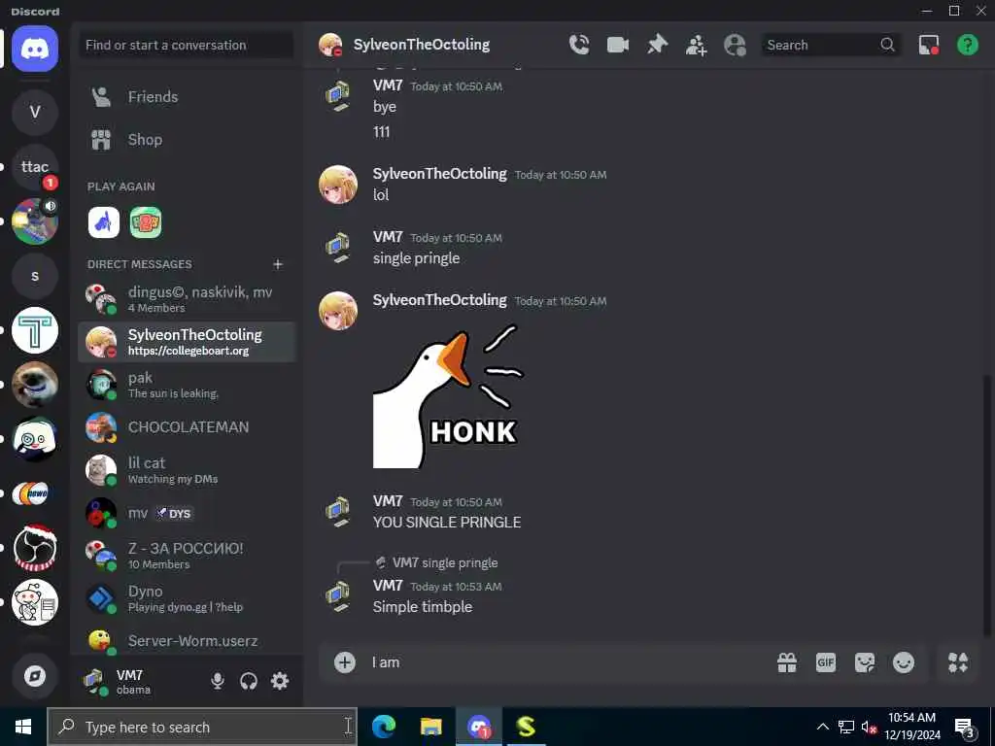Click the search magnifier in the chat header
This screenshot has width=995, height=746.
[x=887, y=45]
